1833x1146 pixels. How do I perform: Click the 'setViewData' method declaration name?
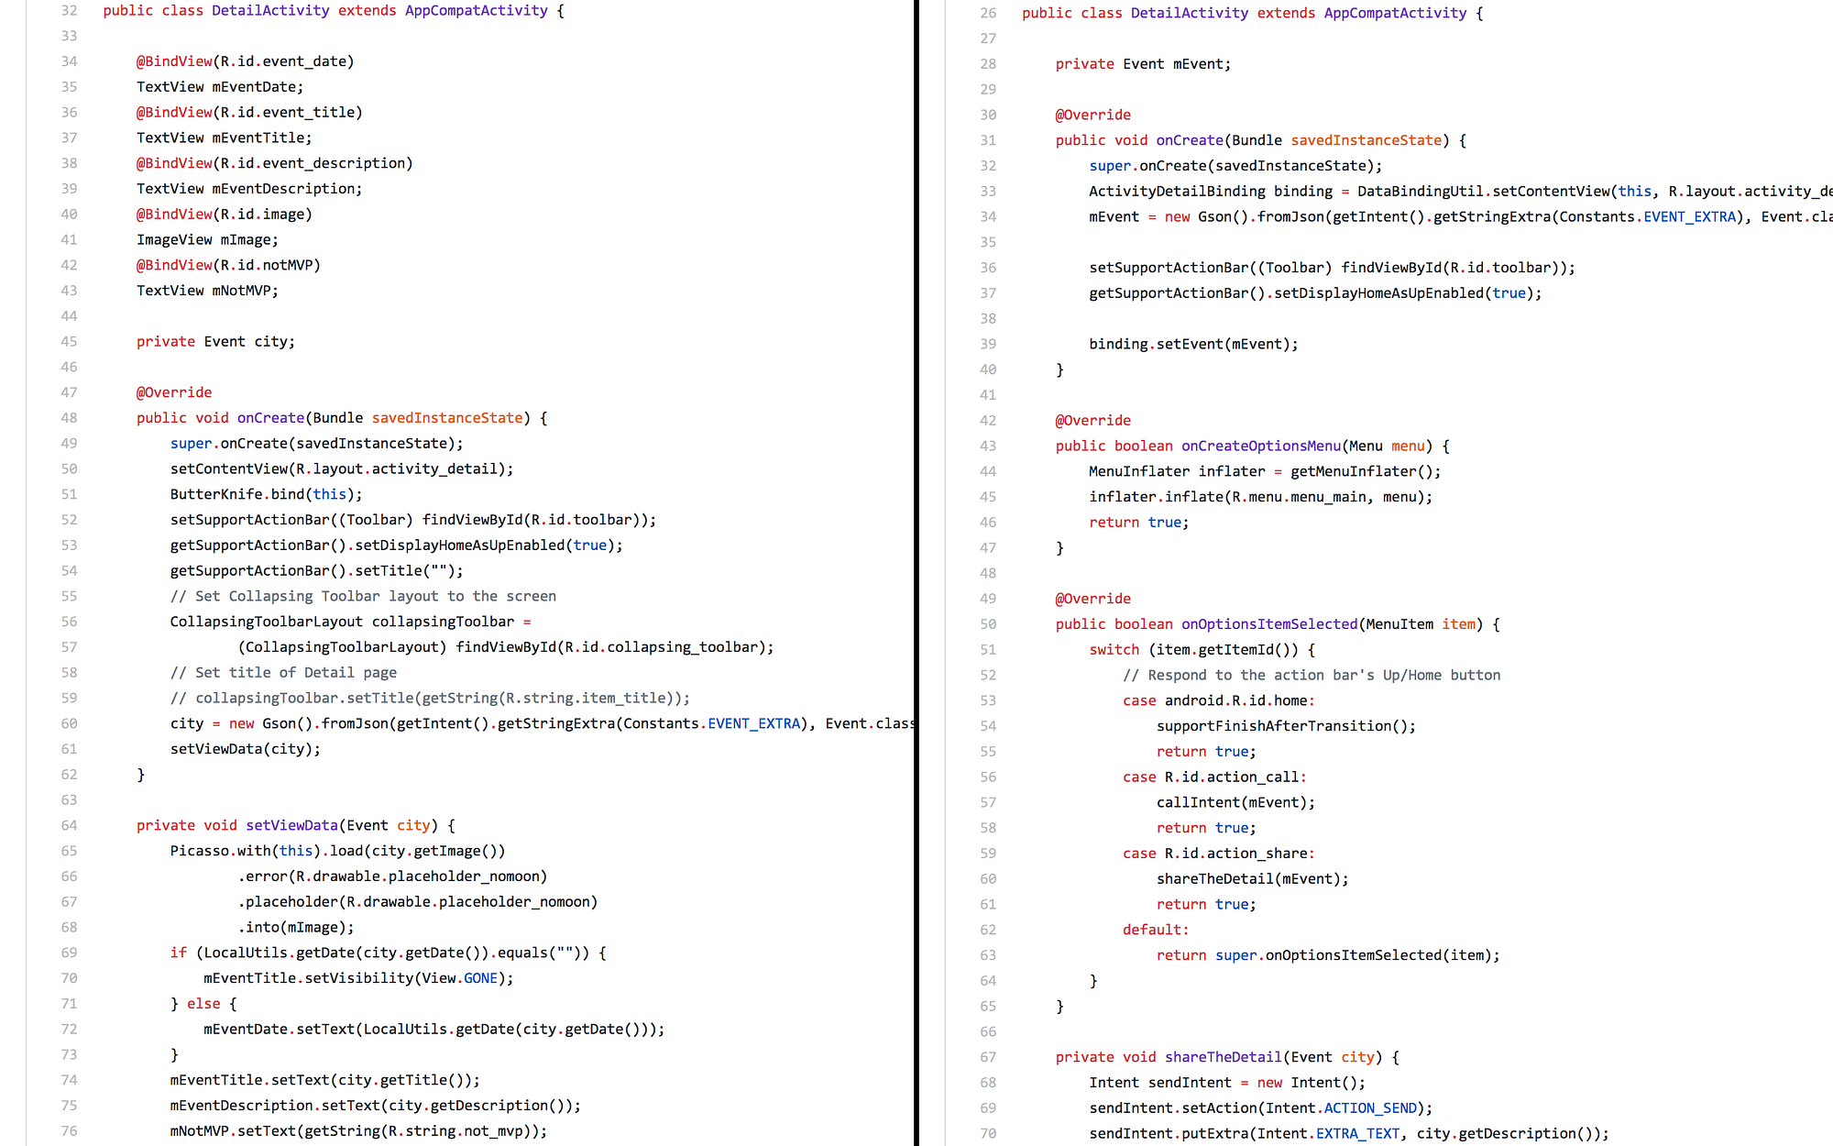coord(291,825)
